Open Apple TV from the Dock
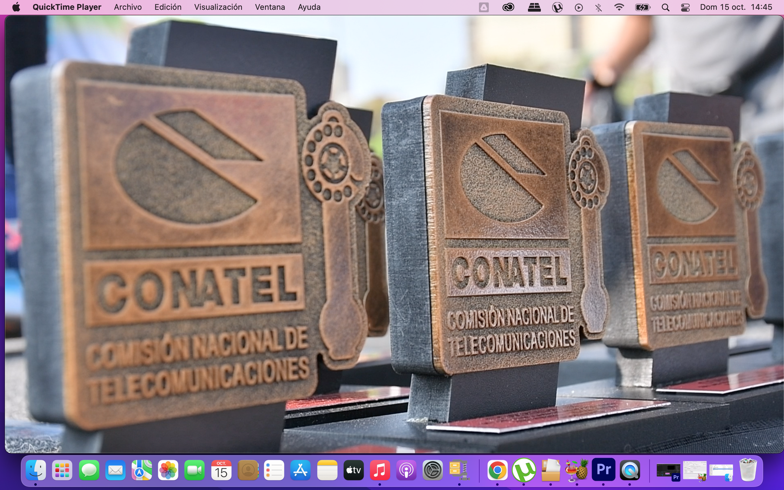Screen dimensions: 784x490 click(353, 470)
